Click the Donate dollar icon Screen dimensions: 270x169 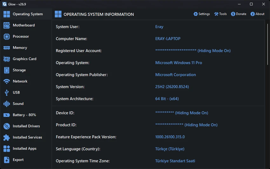(233, 14)
